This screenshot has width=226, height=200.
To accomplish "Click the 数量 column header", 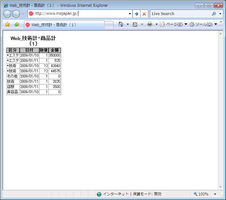I will pos(44,50).
